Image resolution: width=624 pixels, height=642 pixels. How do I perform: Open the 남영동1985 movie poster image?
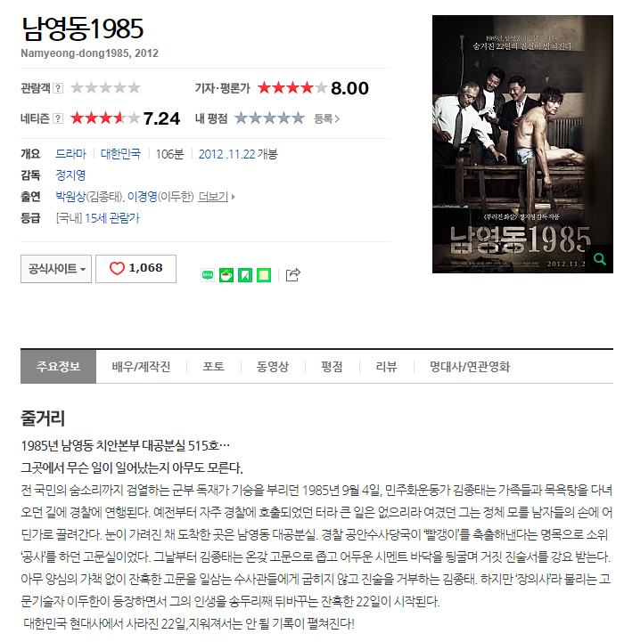(x=522, y=144)
